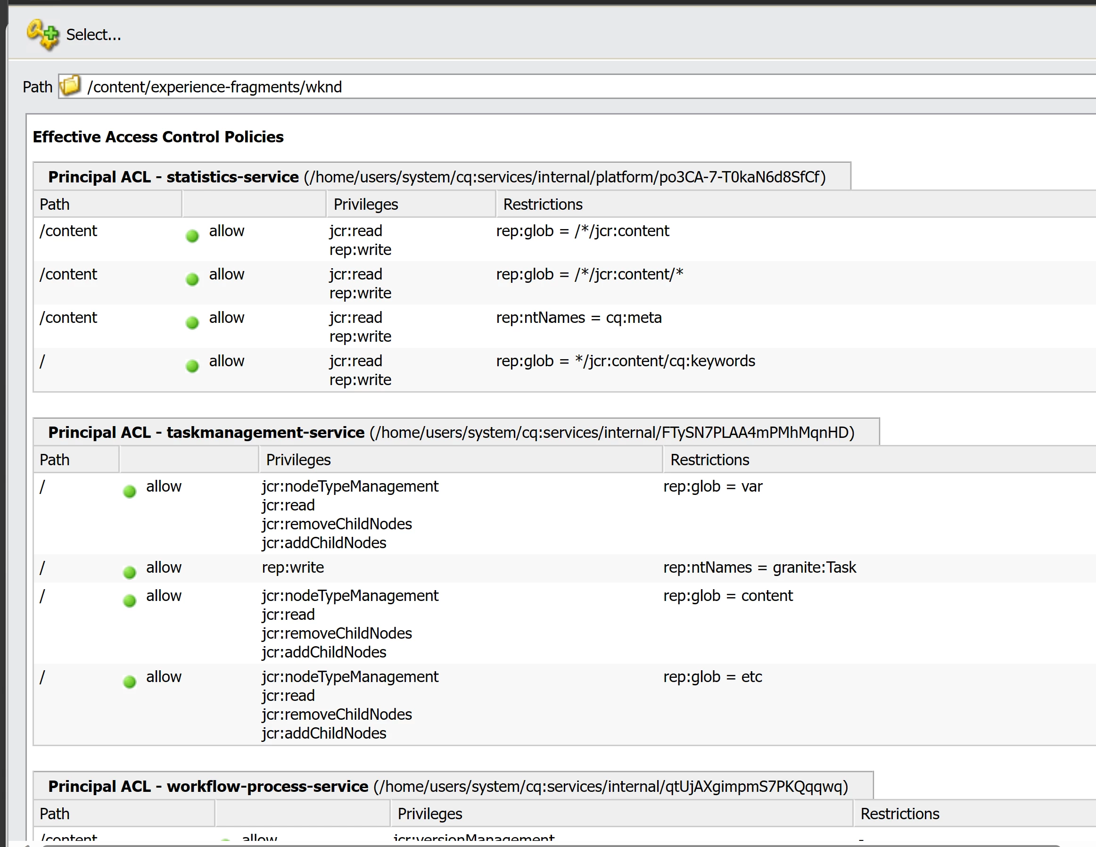
Task: Click the key-plus principal Select icon
Action: [x=42, y=34]
